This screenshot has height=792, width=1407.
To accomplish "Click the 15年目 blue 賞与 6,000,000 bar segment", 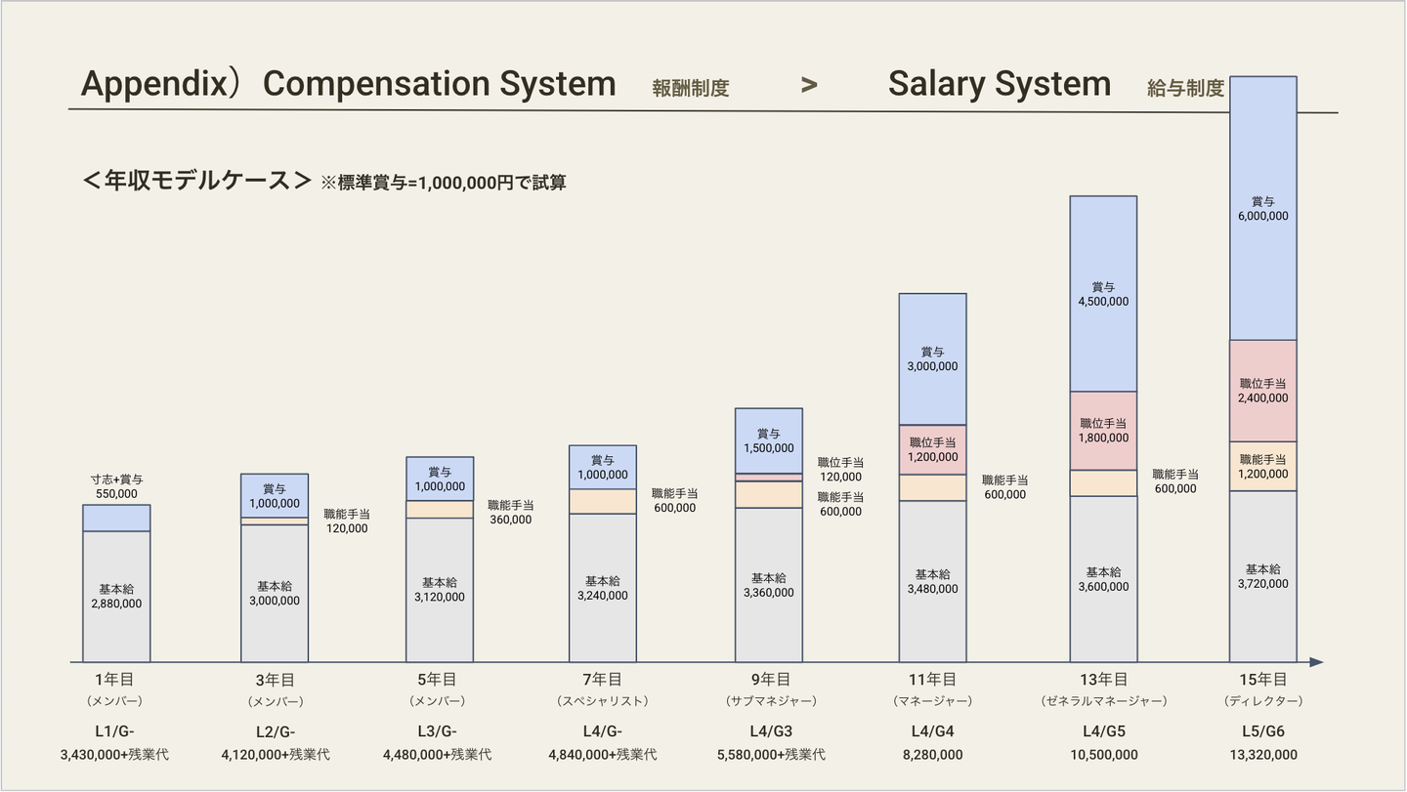I will (1263, 208).
